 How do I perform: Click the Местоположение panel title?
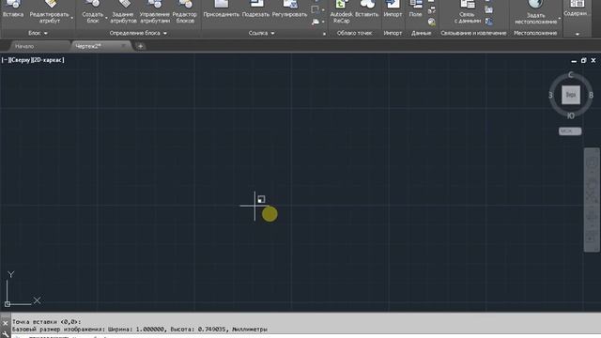[535, 34]
